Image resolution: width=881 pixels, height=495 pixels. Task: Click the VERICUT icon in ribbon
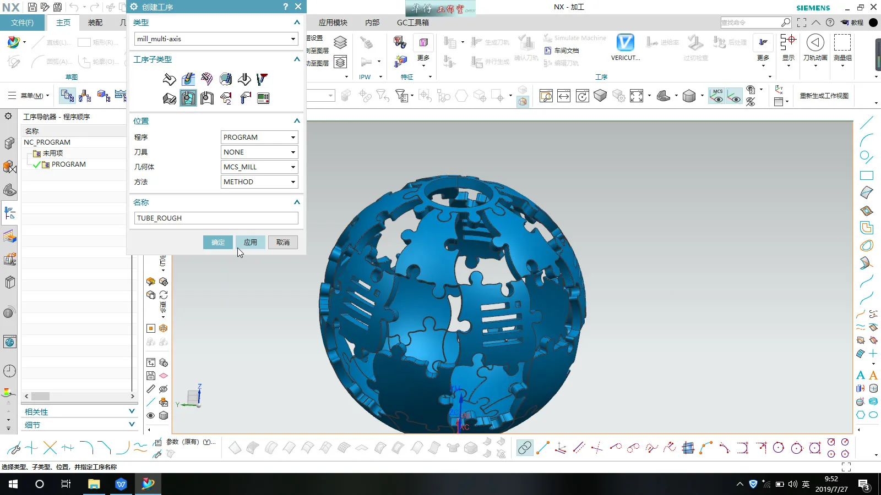tap(625, 43)
